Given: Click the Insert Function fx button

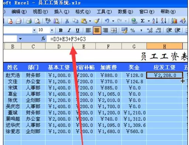Looking at the screenshot, I should coord(43,39).
